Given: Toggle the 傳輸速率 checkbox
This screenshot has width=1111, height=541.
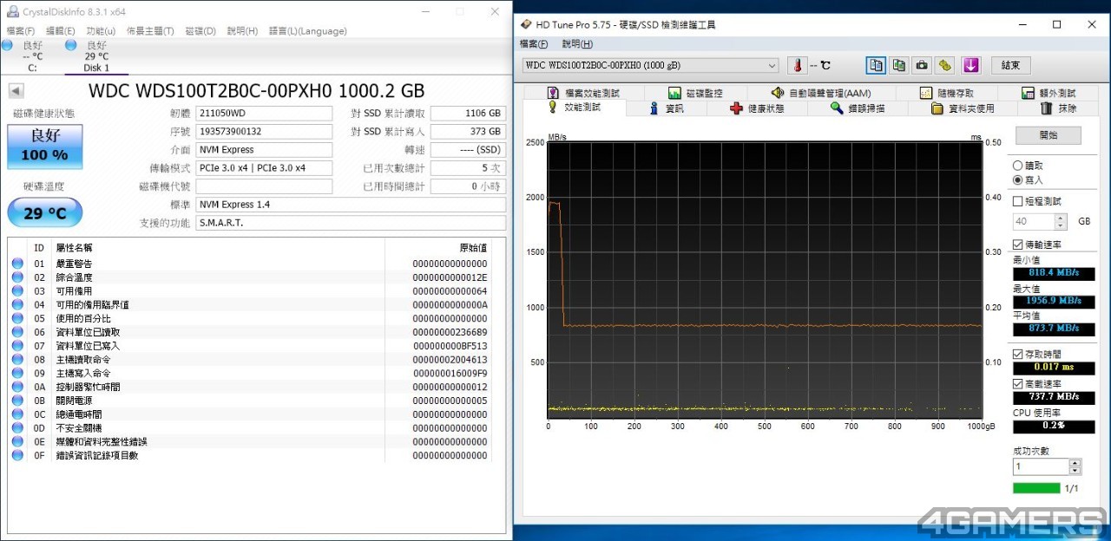Looking at the screenshot, I should coord(1018,244).
